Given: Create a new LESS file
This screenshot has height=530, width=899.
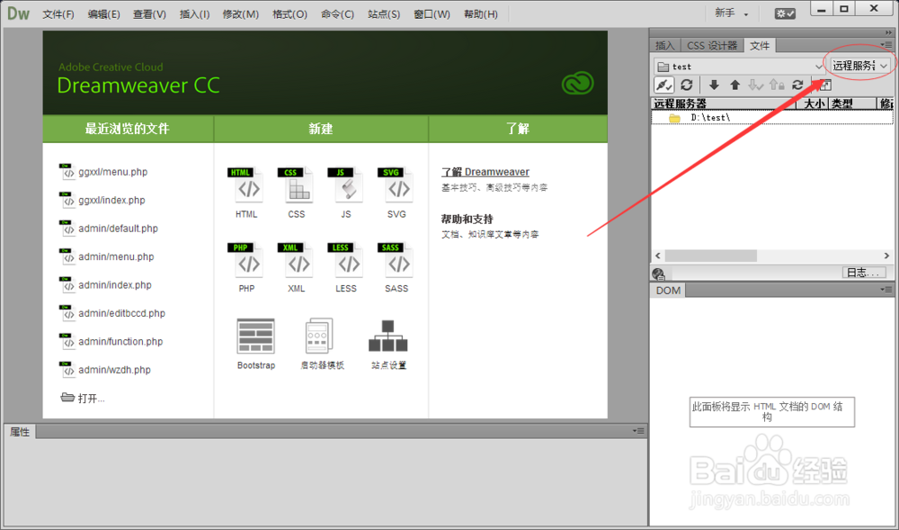Looking at the screenshot, I should coord(346,268).
